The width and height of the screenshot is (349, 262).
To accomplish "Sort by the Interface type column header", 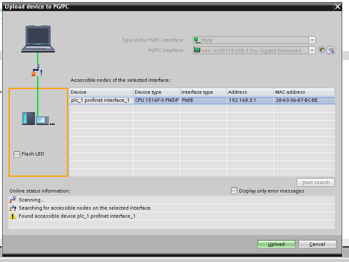I will [x=203, y=92].
